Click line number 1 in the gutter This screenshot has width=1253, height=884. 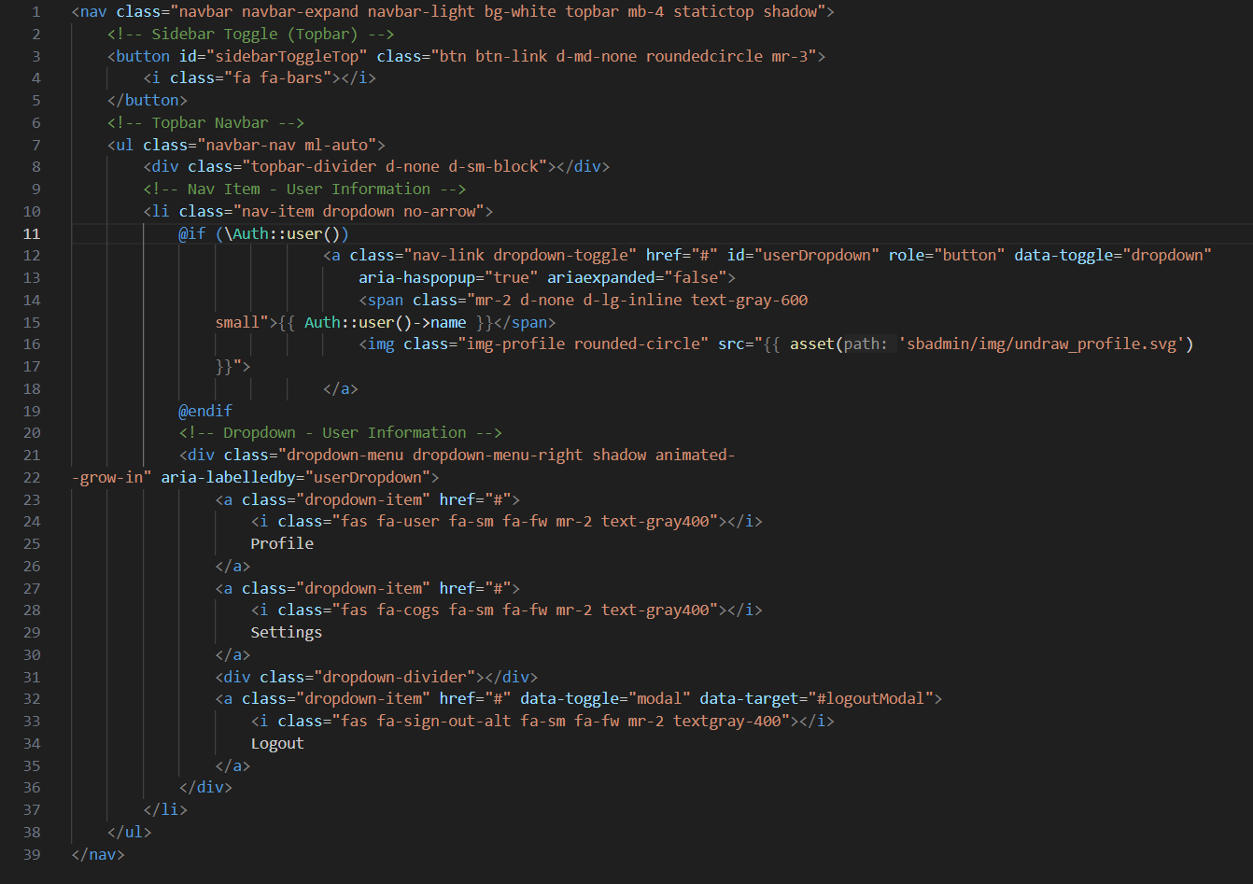pos(36,12)
